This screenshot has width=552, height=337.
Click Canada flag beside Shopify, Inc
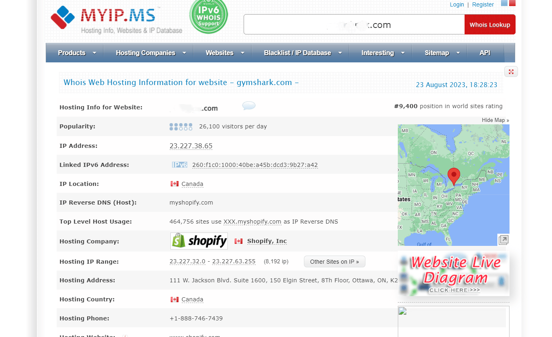tap(239, 241)
